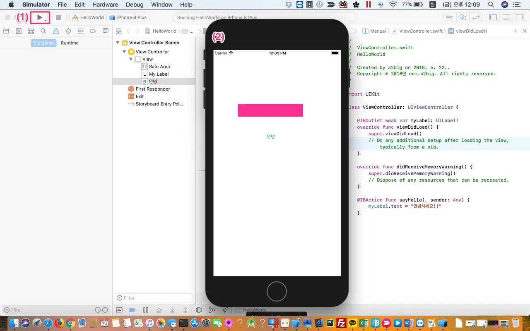Click Step into debug icon
Viewport: 530px width, 331px height.
pos(172,310)
